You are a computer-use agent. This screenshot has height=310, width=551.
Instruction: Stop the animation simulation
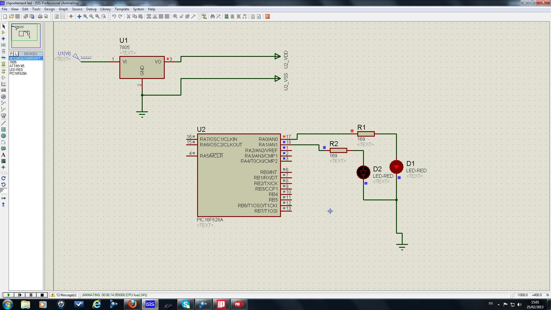pos(42,295)
